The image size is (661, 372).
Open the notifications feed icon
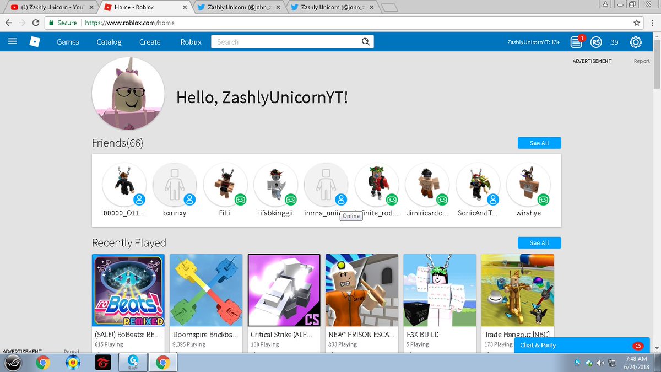tap(576, 42)
